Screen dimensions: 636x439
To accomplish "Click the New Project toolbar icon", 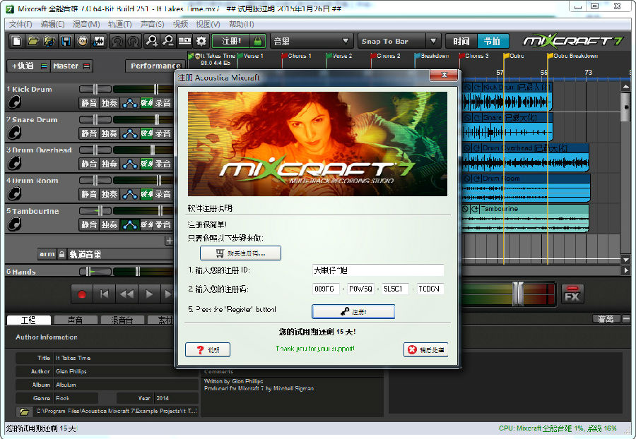I will pos(17,41).
